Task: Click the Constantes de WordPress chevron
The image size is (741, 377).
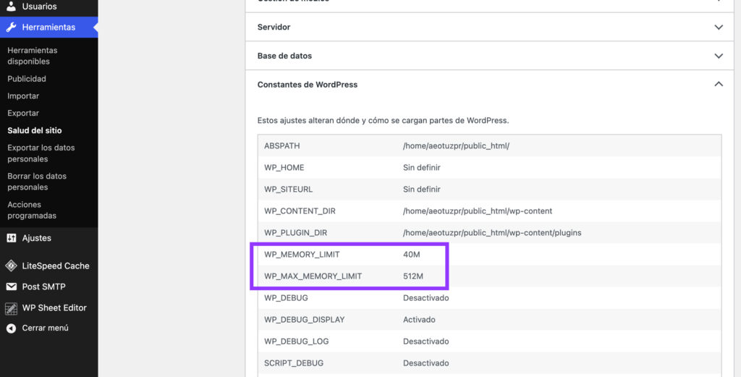Action: (719, 84)
